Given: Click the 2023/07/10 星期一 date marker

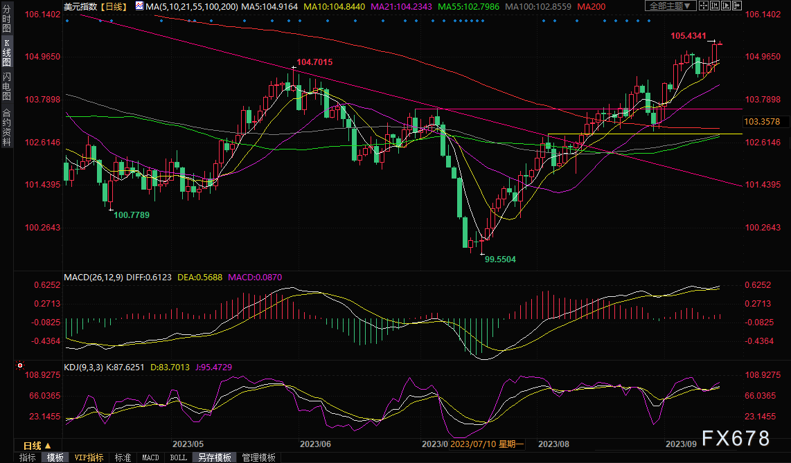Looking at the screenshot, I should tap(487, 444).
